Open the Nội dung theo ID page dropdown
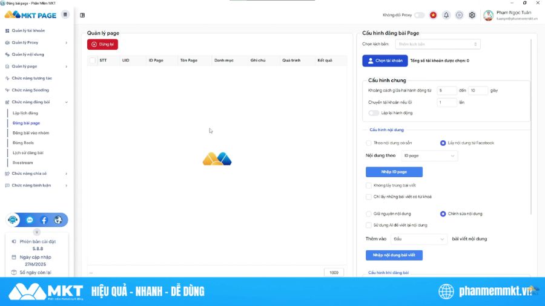This screenshot has width=545, height=306. tap(429, 156)
